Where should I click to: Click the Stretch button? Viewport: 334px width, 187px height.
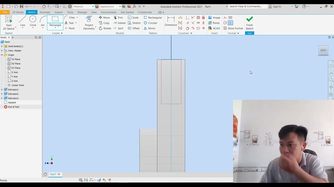pyautogui.click(x=134, y=23)
